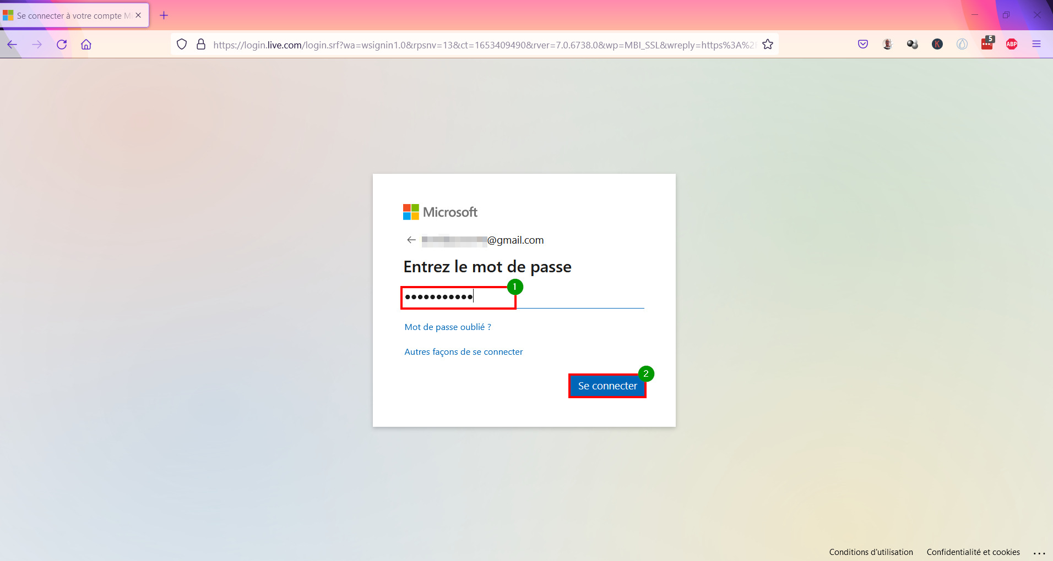Viewport: 1053px width, 561px height.
Task: Open the Firefox account avatar
Action: coord(887,45)
